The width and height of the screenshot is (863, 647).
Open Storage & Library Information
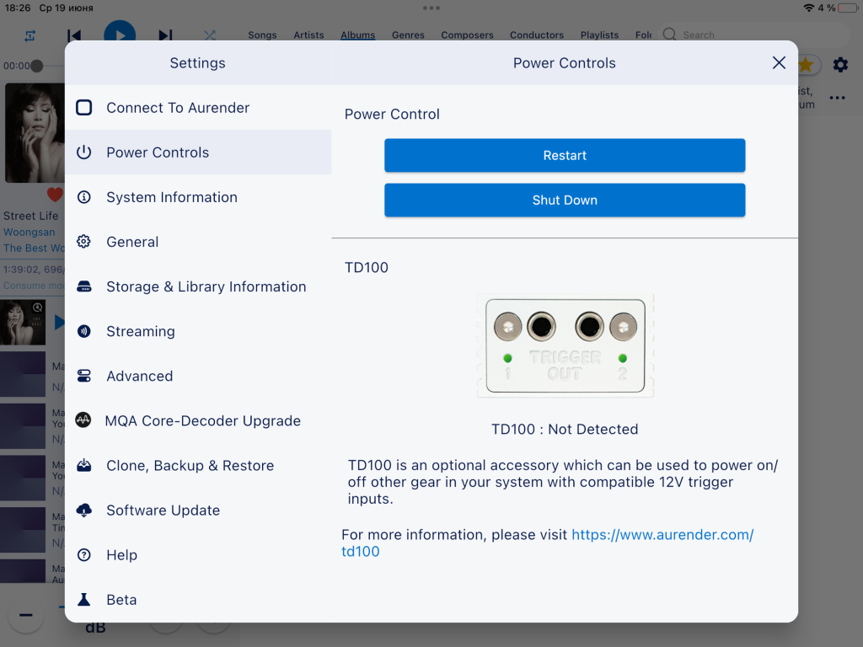(x=198, y=286)
